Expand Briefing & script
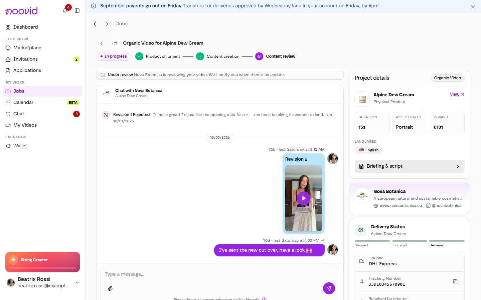 [410, 166]
